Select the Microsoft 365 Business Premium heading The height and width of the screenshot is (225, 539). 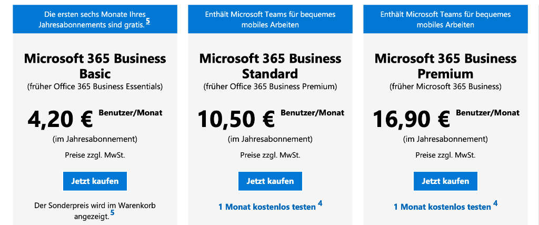point(445,66)
